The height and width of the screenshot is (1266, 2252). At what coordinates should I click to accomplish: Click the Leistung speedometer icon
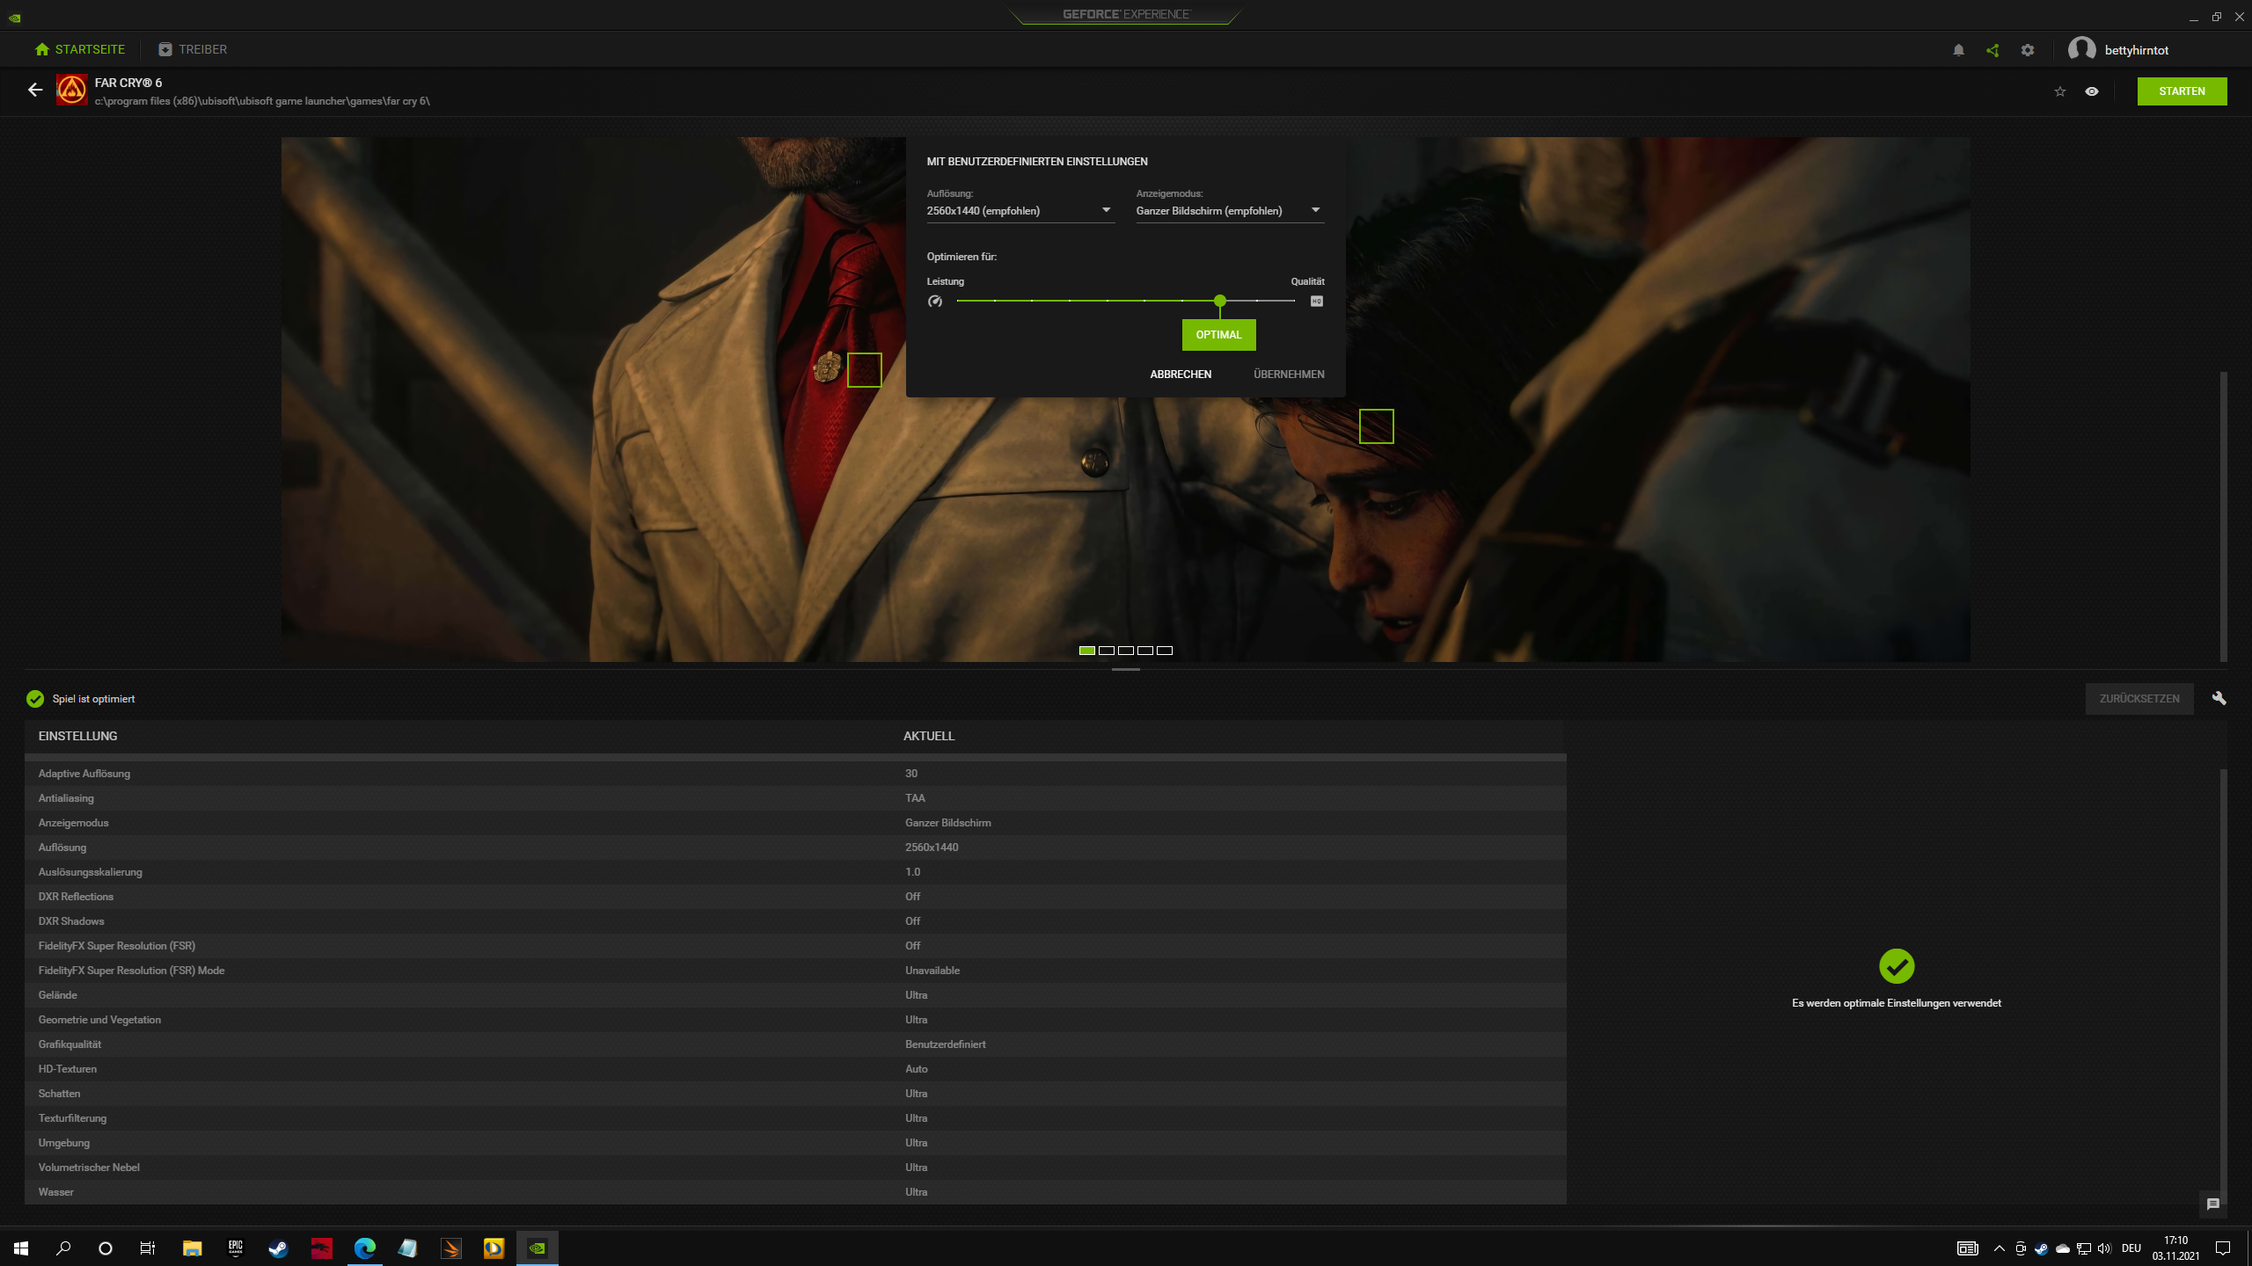pyautogui.click(x=935, y=302)
